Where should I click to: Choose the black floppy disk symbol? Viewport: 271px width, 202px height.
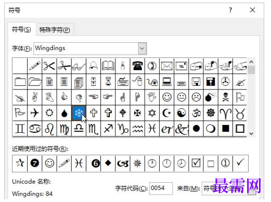[211, 82]
